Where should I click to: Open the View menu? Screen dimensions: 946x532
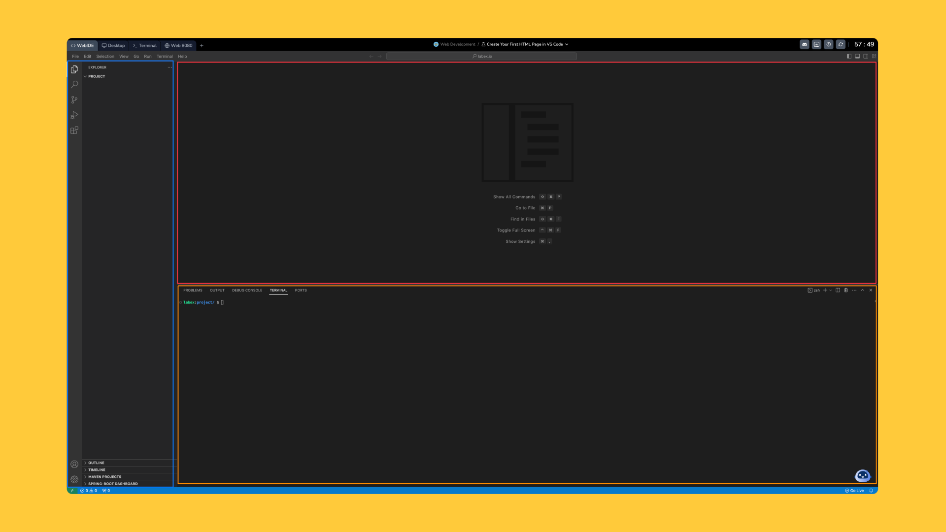(x=124, y=56)
